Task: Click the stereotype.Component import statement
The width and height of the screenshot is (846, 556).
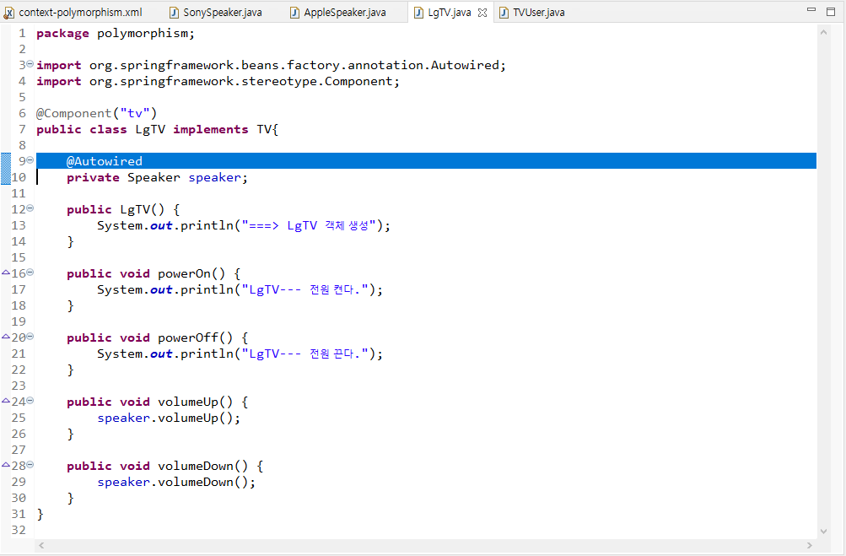Action: (218, 82)
